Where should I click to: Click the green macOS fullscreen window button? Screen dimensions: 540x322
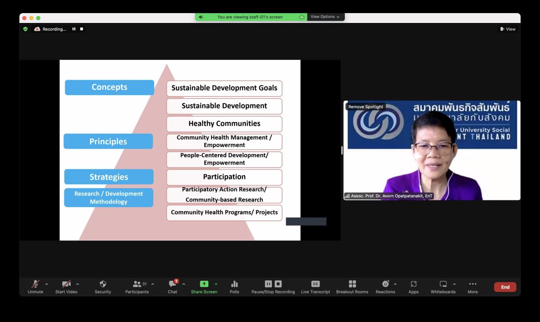coord(38,18)
